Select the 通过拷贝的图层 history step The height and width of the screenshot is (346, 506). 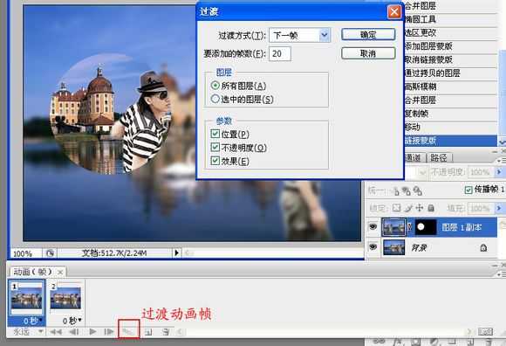[x=450, y=73]
